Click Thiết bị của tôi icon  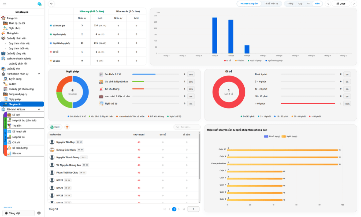5,23
